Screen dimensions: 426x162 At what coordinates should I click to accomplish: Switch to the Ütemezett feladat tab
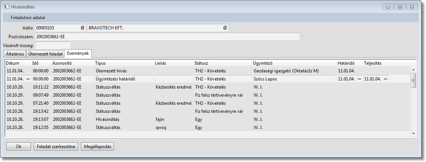point(46,54)
